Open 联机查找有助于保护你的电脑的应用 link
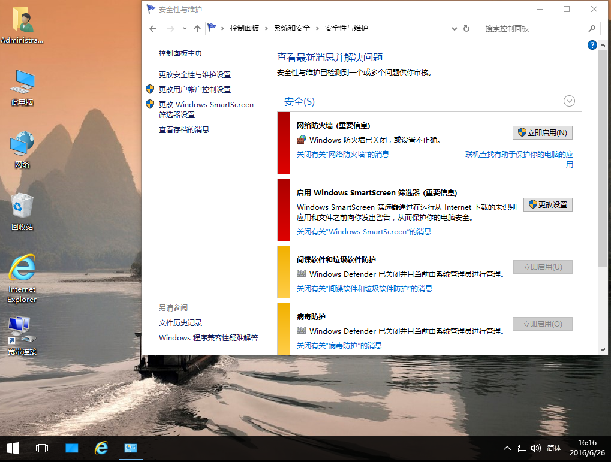The height and width of the screenshot is (462, 611). click(519, 159)
